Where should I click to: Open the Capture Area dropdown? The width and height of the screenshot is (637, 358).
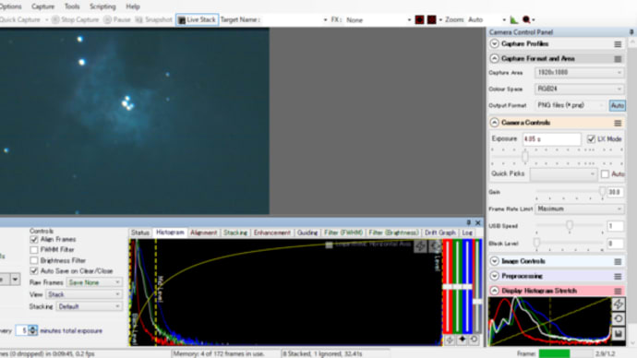point(580,73)
